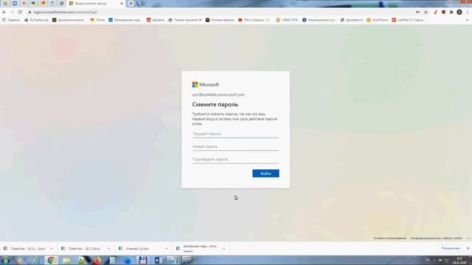Expand options arrow for Ученики xlsx download
Viewport: 472px width, 265px height.
166,249
